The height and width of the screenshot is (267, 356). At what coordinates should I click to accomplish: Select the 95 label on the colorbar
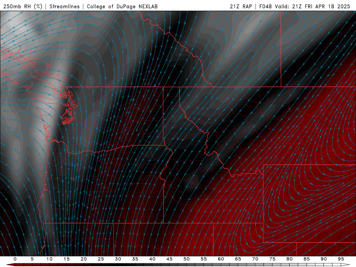341,259
